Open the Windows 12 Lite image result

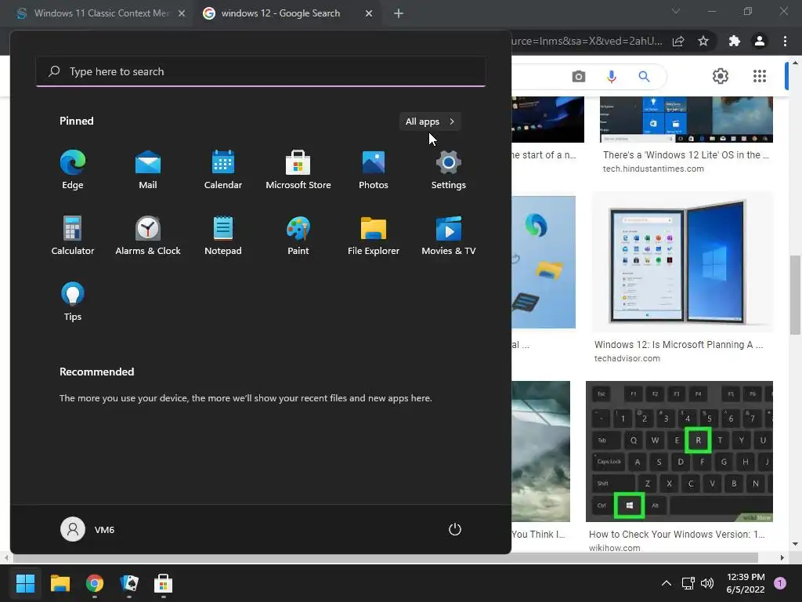coord(686,119)
